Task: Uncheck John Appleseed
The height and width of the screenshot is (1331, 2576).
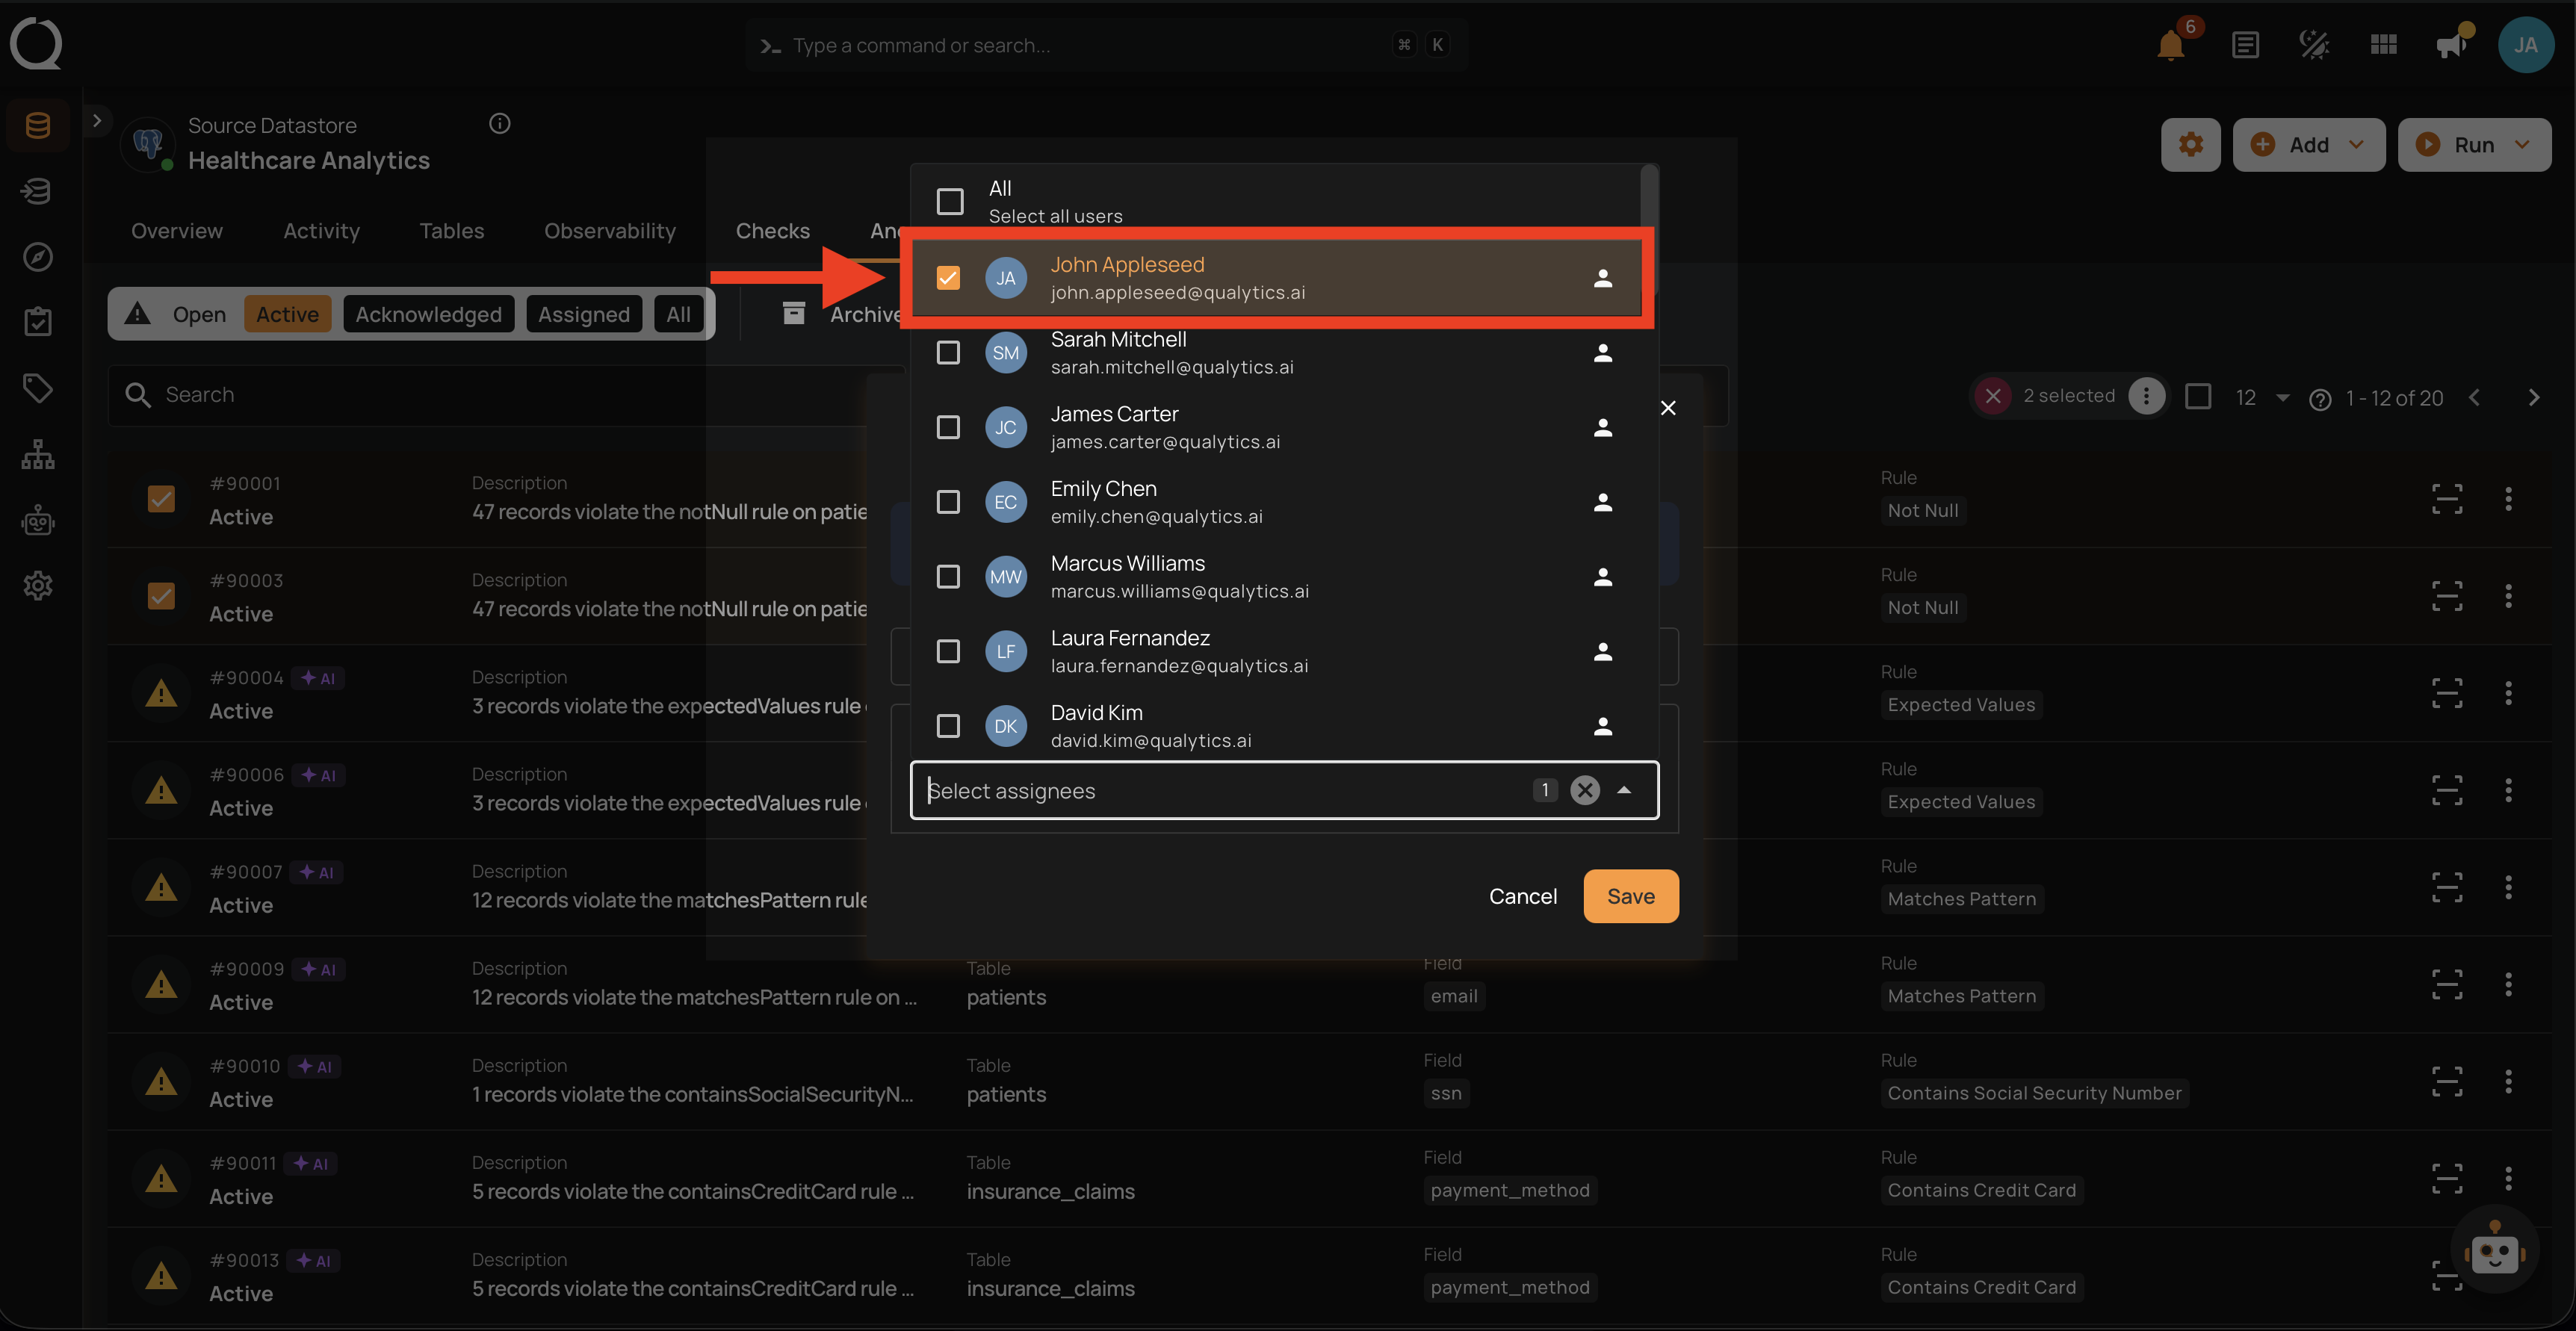Action: (x=948, y=278)
